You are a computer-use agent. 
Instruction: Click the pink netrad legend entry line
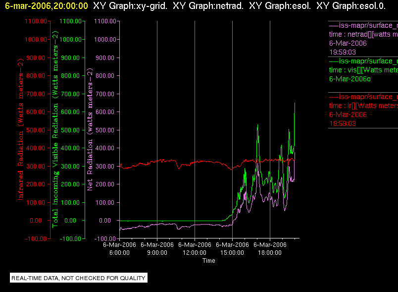pyautogui.click(x=363, y=25)
